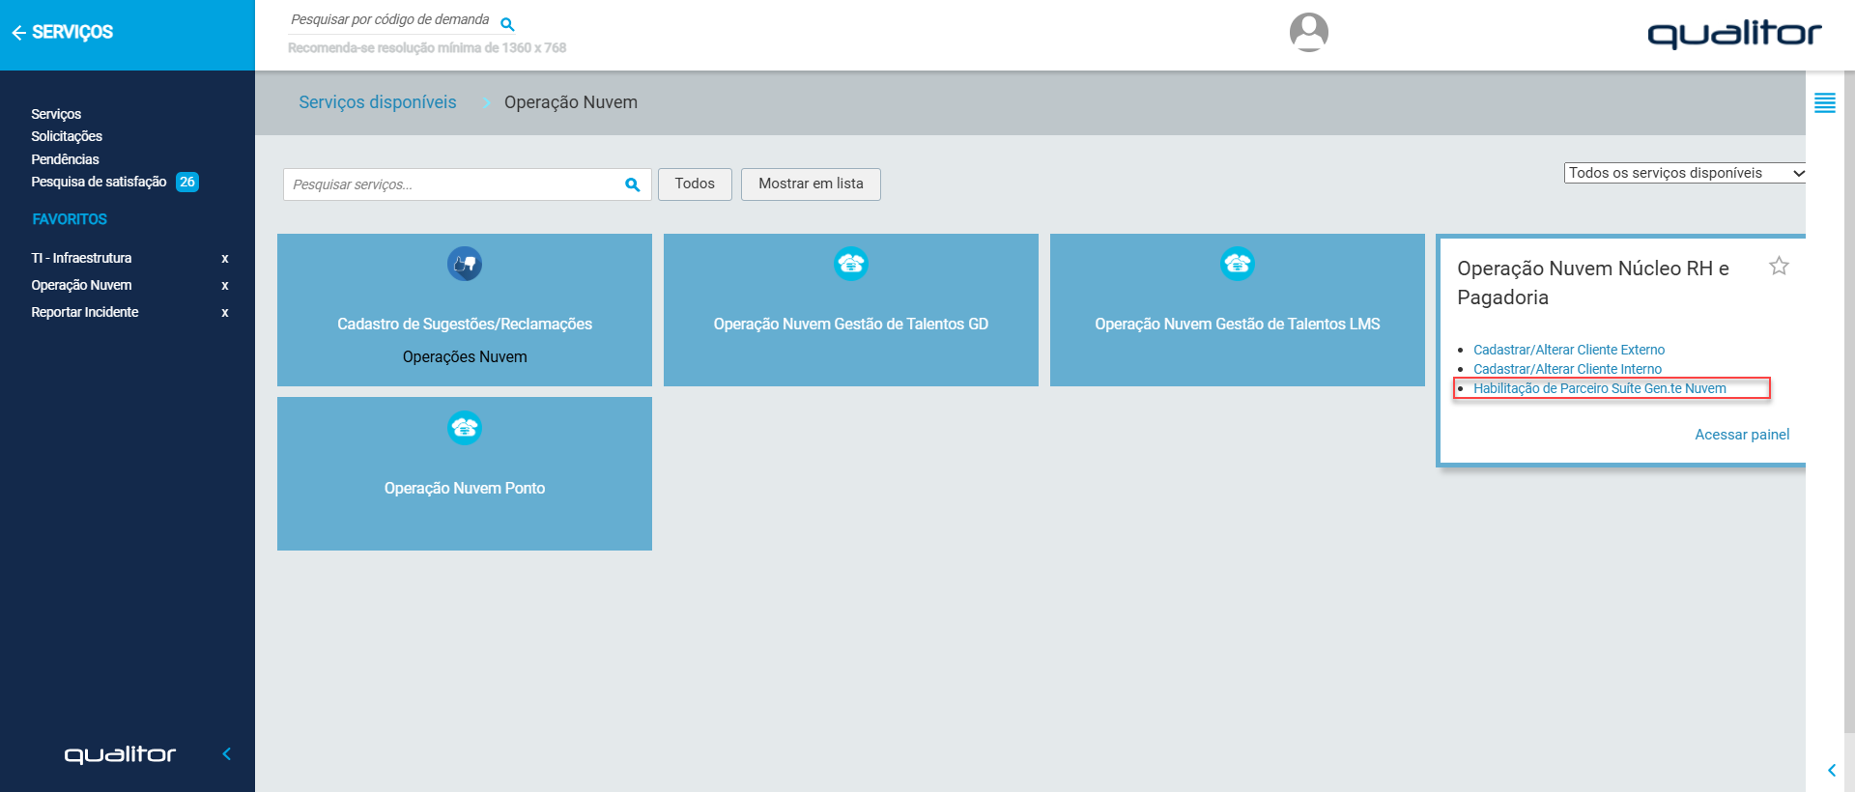Open the Cadastro de Sugestões/Reclamações card
Viewport: 1855px width, 792px height.
click(x=465, y=310)
